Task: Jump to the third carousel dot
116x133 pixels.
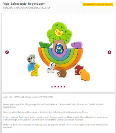Action: 58,87
